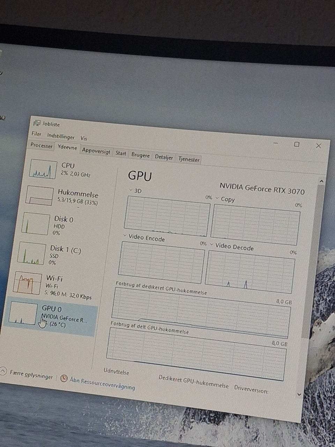Click the Dedikeret GPU-hukommelse label
Image resolution: width=335 pixels, height=447 pixels.
click(x=194, y=382)
